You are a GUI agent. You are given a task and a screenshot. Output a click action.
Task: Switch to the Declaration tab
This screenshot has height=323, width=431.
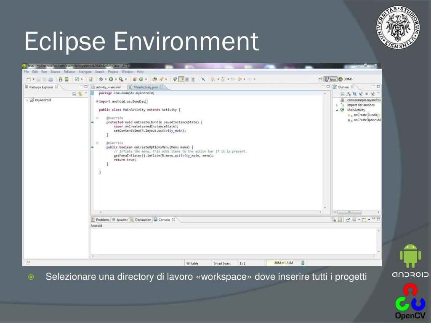pos(141,220)
